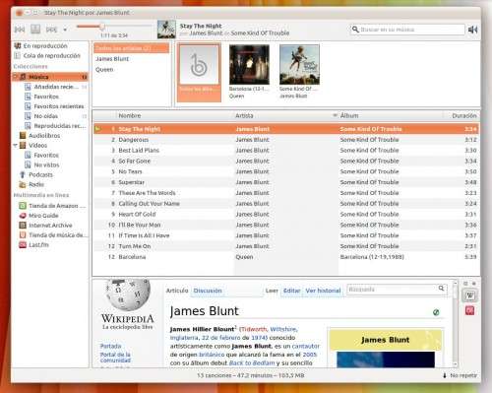This screenshot has width=492, height=393.
Task: Click the song position seek slider
Action: [114, 27]
